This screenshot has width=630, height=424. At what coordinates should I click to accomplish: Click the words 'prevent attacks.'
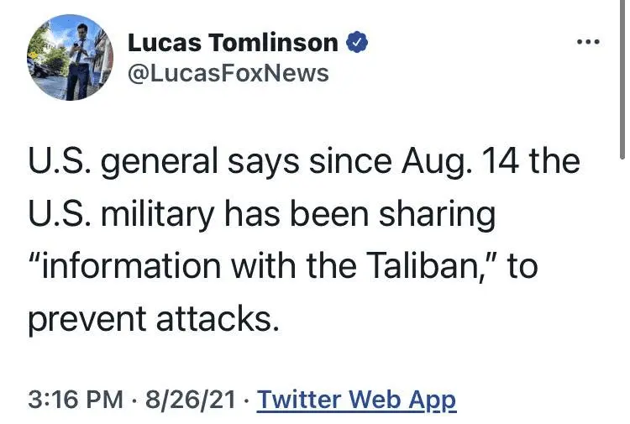(x=158, y=320)
